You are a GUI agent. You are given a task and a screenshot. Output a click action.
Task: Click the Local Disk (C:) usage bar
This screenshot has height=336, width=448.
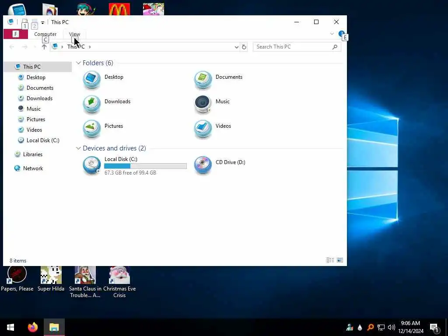145,166
